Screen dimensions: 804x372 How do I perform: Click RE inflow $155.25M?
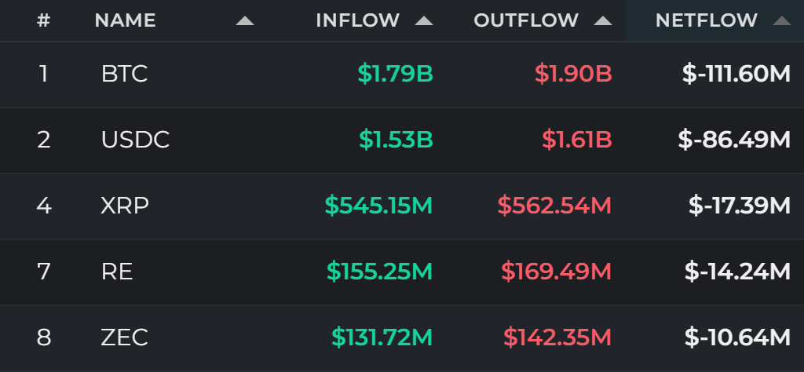[380, 272]
